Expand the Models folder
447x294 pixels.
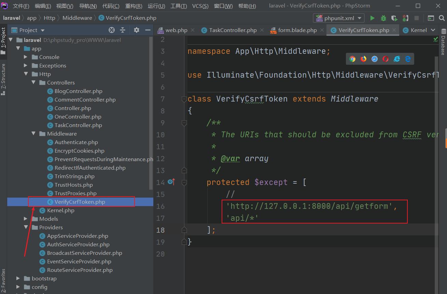pyautogui.click(x=26, y=219)
